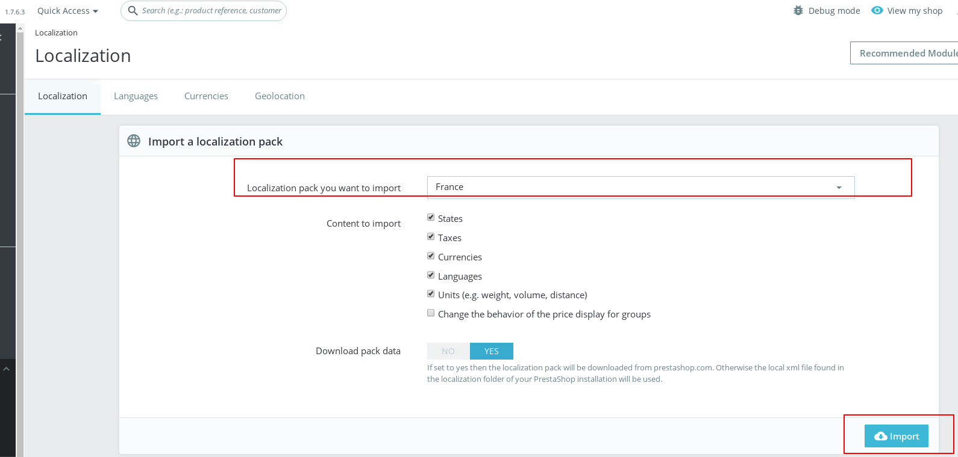Open the France localization pack dropdown

pos(640,187)
